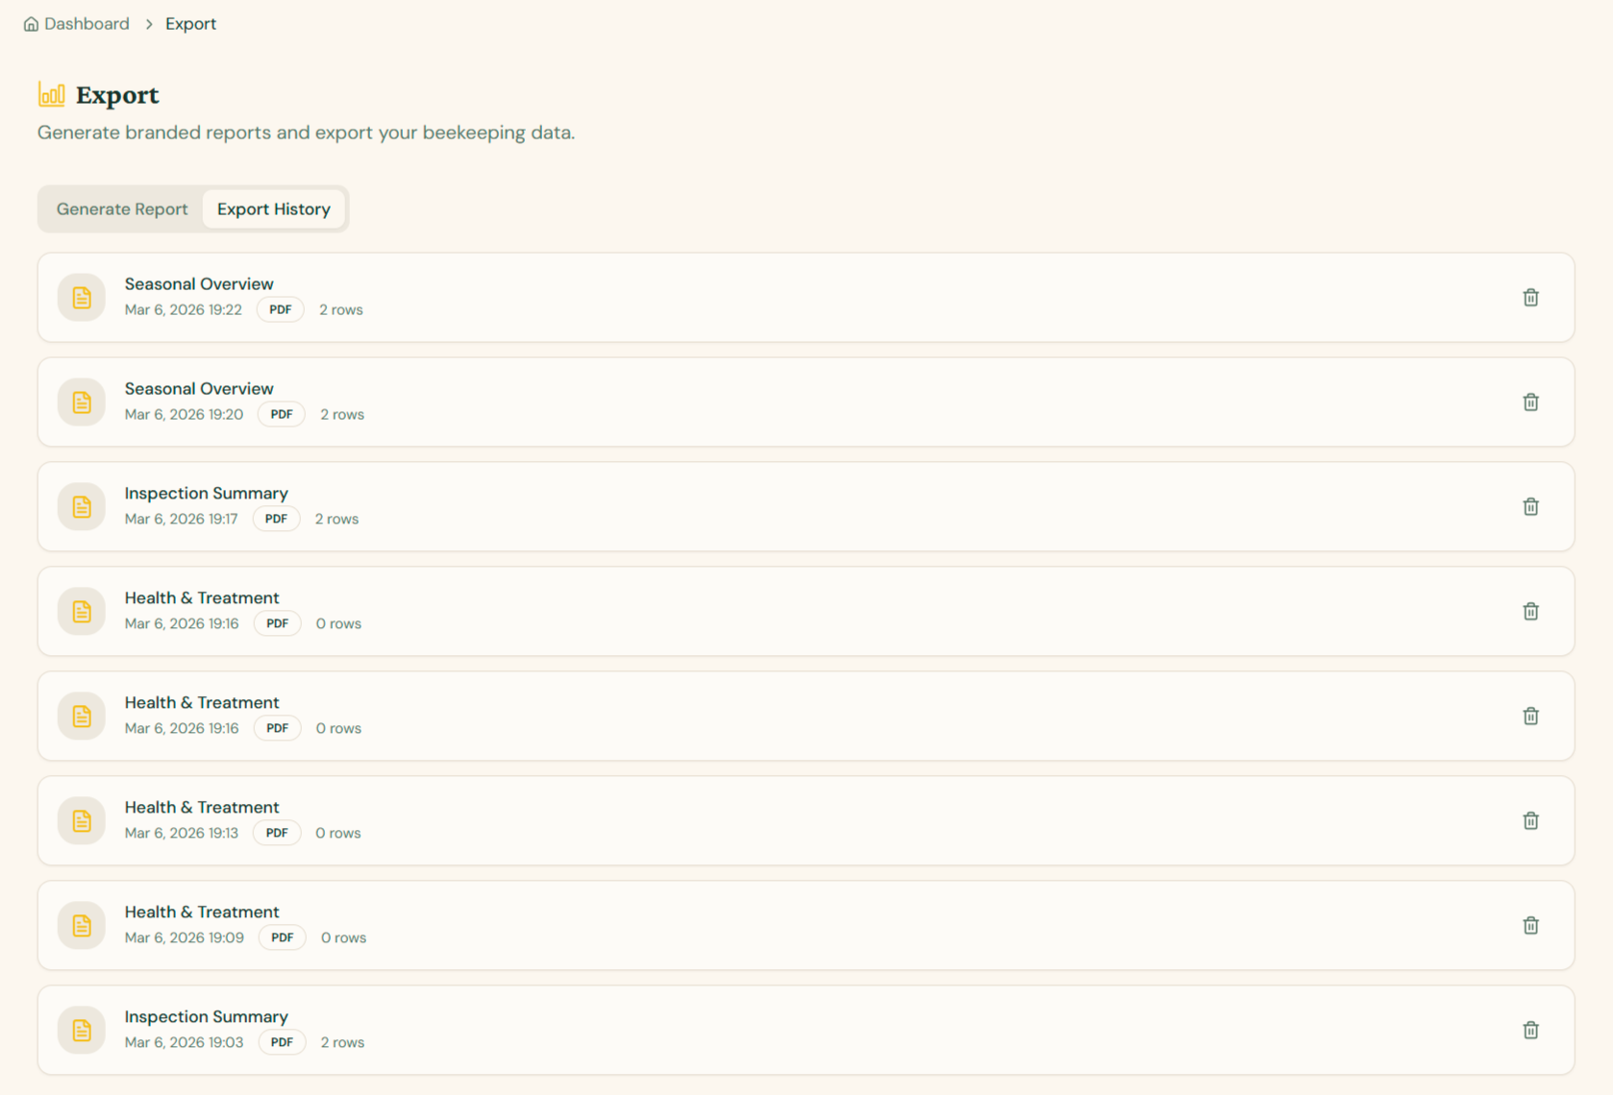Image resolution: width=1613 pixels, height=1095 pixels.
Task: Click the PDF badge on the 19:22 export
Action: click(281, 310)
